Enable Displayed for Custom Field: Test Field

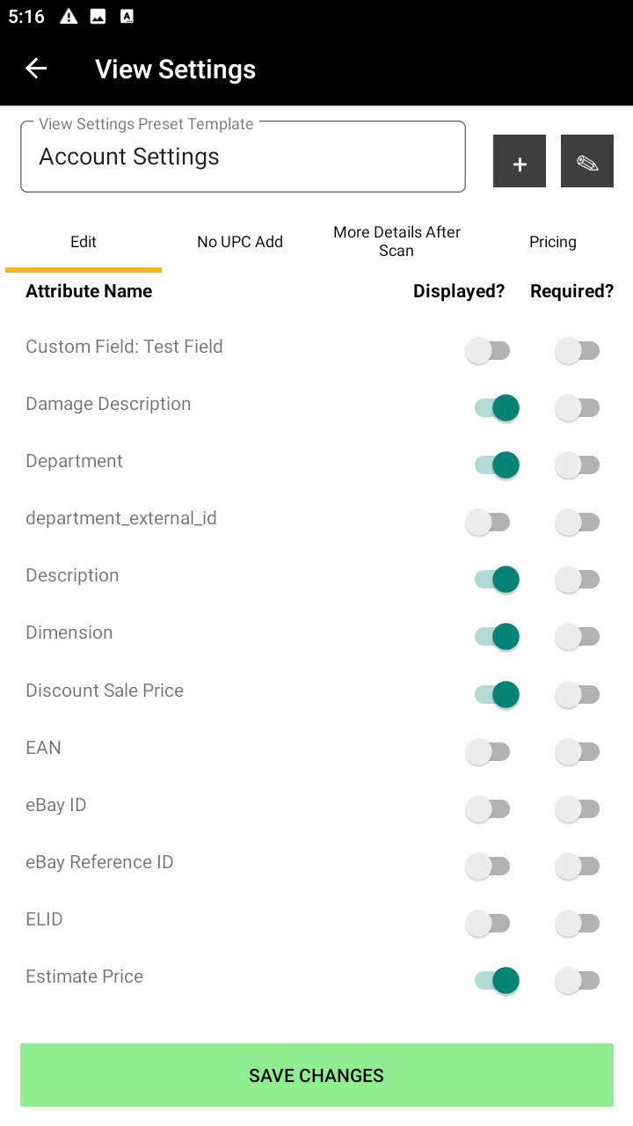[x=488, y=351]
